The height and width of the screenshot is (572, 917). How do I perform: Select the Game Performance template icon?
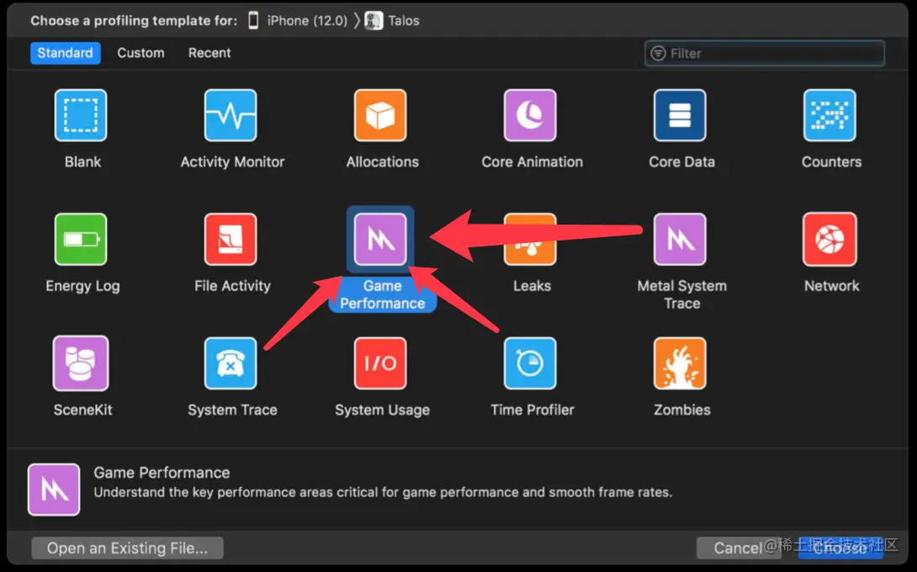tap(380, 239)
